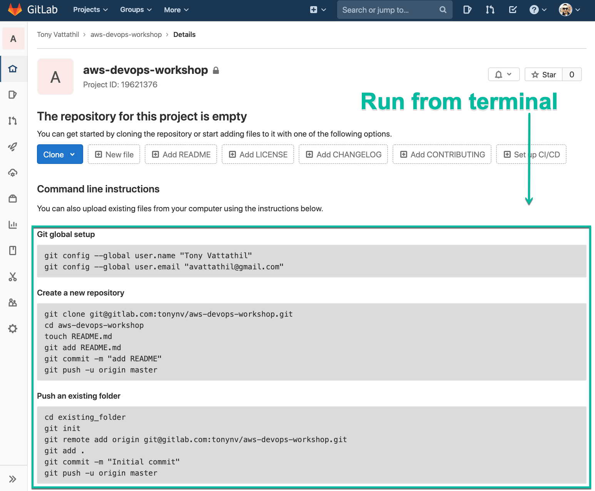Open the sidebar Analytics chart icon
The image size is (595, 491).
pos(13,225)
